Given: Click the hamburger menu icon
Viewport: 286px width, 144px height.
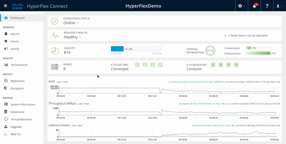Looking at the screenshot, I should [5, 6].
